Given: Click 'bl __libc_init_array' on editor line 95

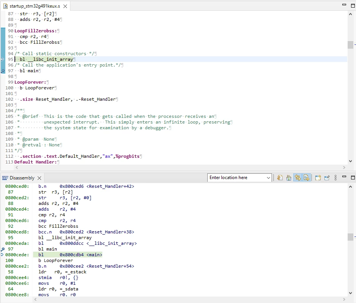Looking at the screenshot, I should 46,59.
